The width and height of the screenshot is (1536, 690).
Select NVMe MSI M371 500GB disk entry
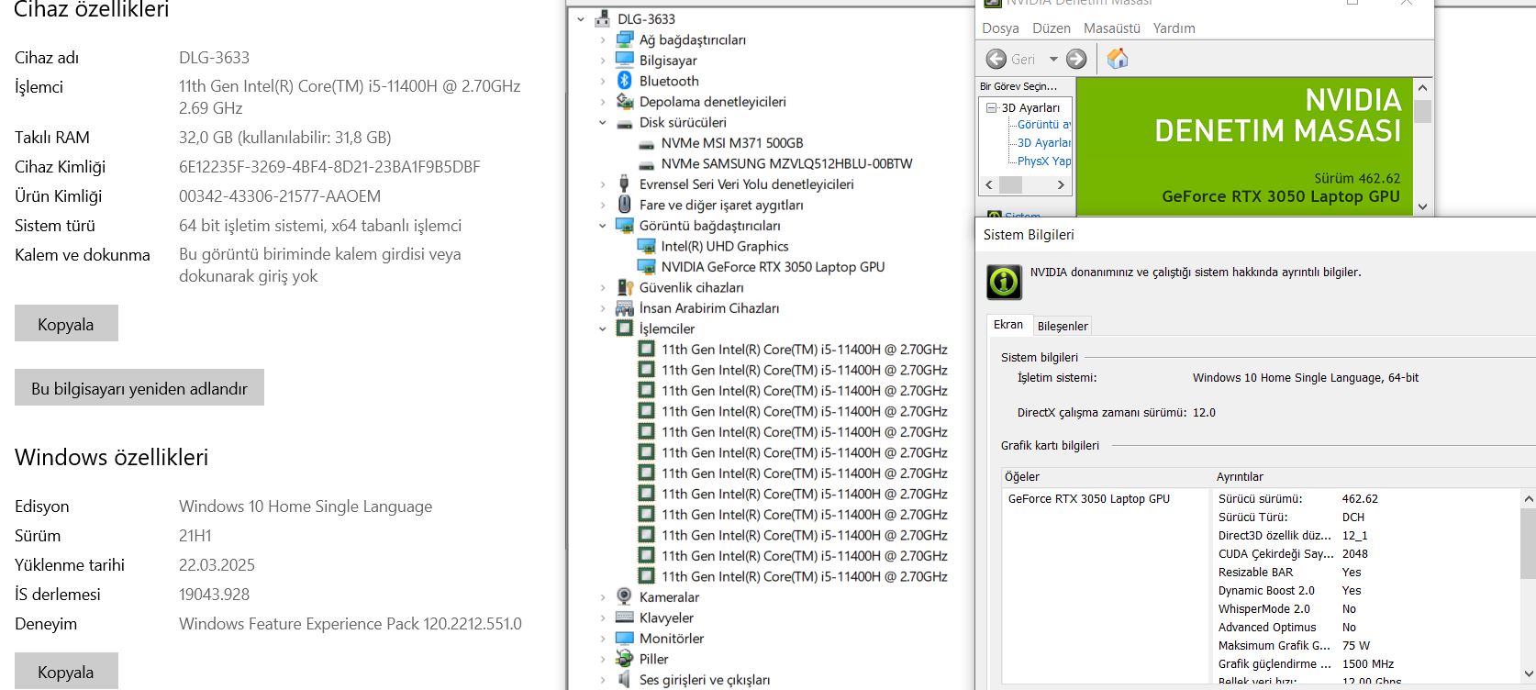coord(732,143)
